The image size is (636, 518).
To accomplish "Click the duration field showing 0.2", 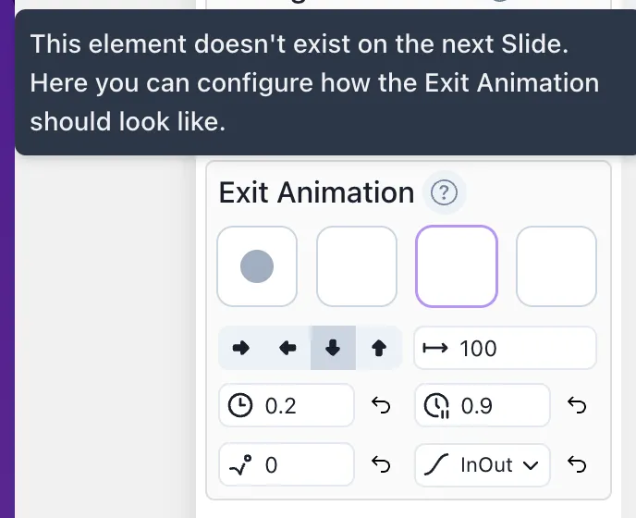I will point(287,405).
